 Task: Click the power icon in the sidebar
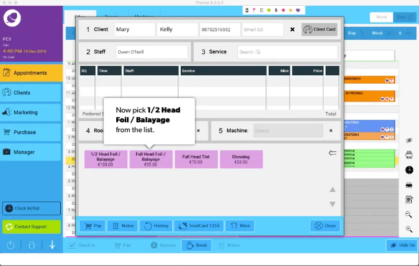pos(10,245)
